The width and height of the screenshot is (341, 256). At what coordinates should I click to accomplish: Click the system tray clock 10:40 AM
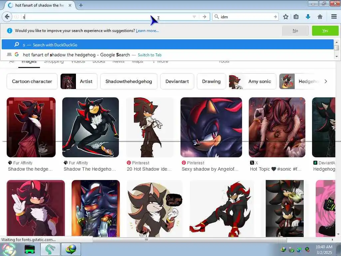point(324,247)
